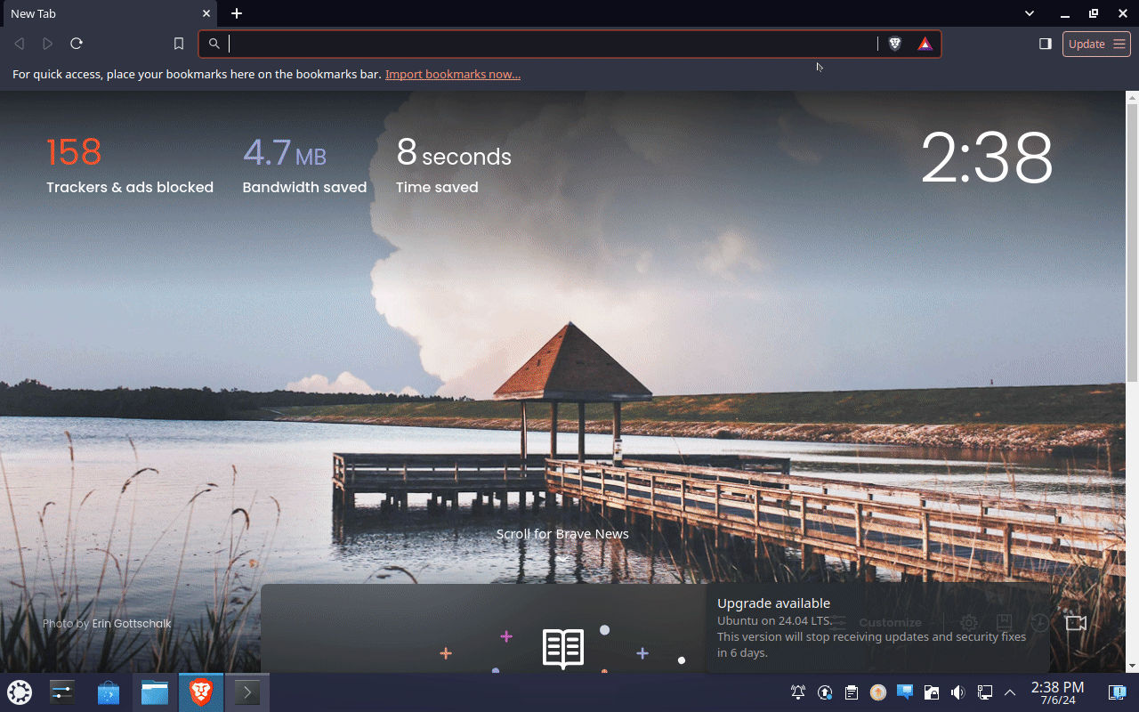The width and height of the screenshot is (1139, 712).
Task: Start a Brave Talk video call
Action: (x=1076, y=623)
